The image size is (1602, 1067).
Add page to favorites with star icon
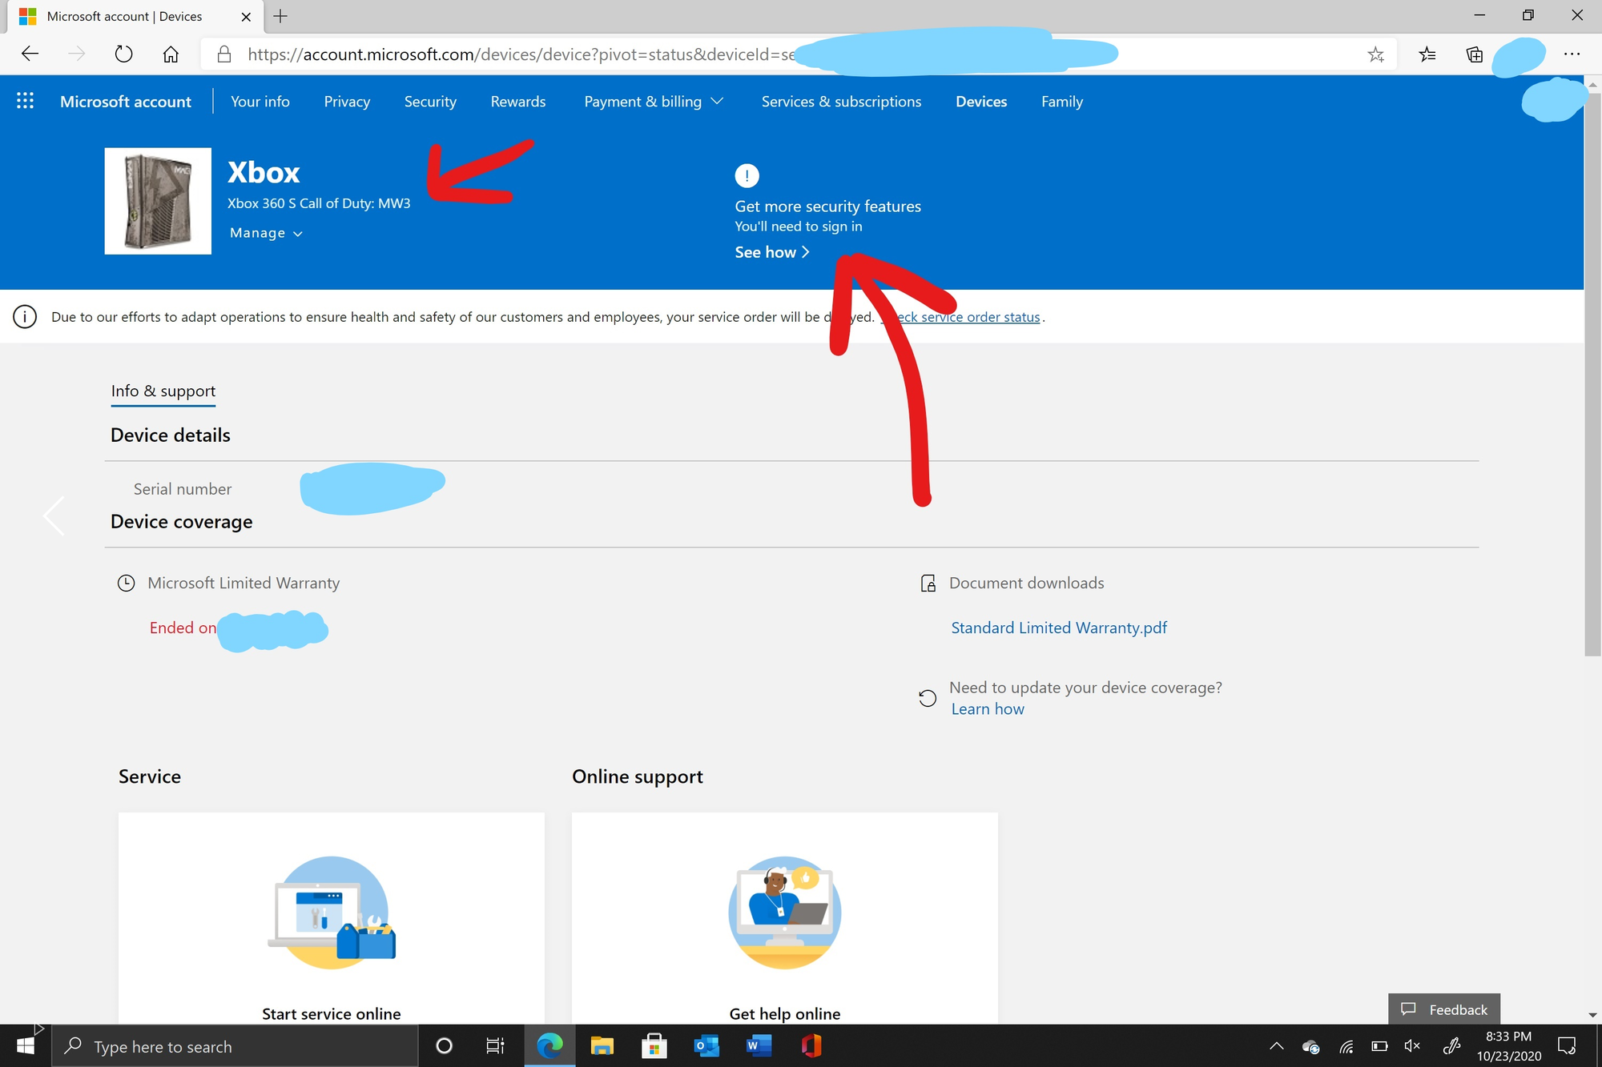[x=1375, y=54]
